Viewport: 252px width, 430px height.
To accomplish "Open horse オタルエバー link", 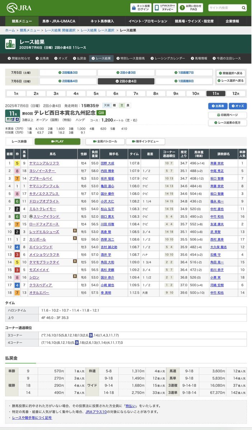I will pyautogui.click(x=39, y=293).
